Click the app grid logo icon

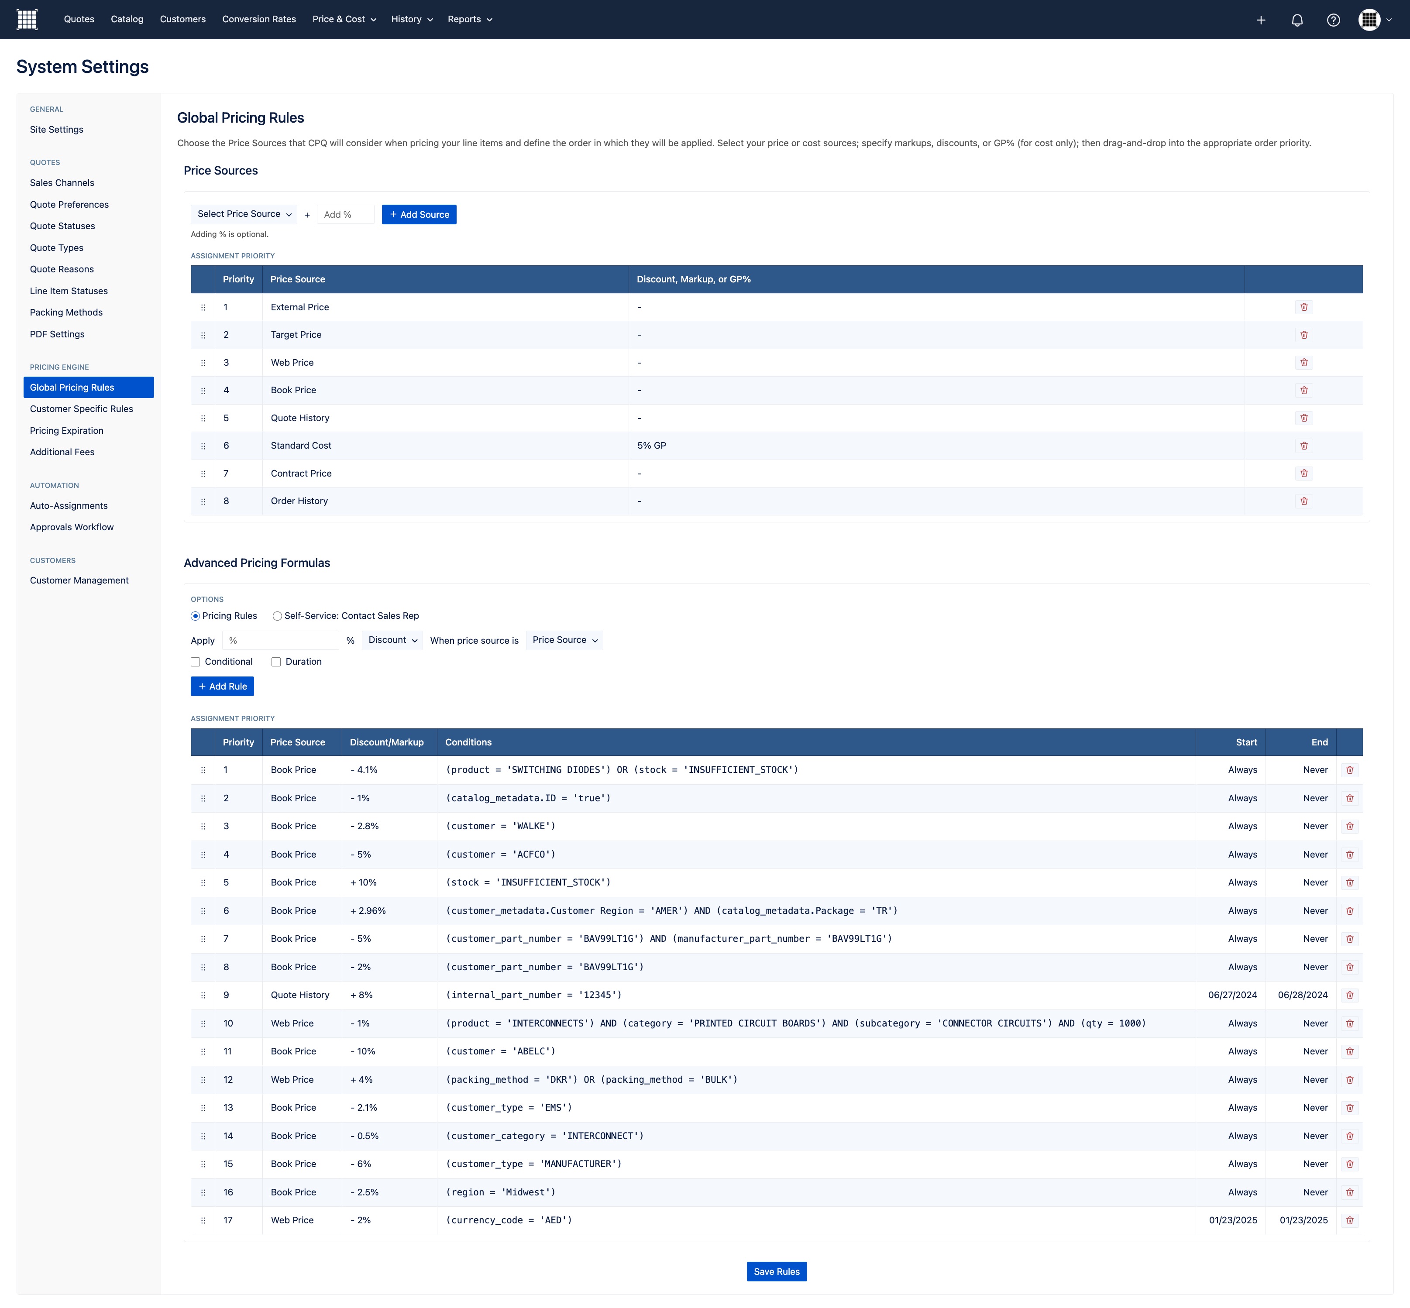point(27,20)
